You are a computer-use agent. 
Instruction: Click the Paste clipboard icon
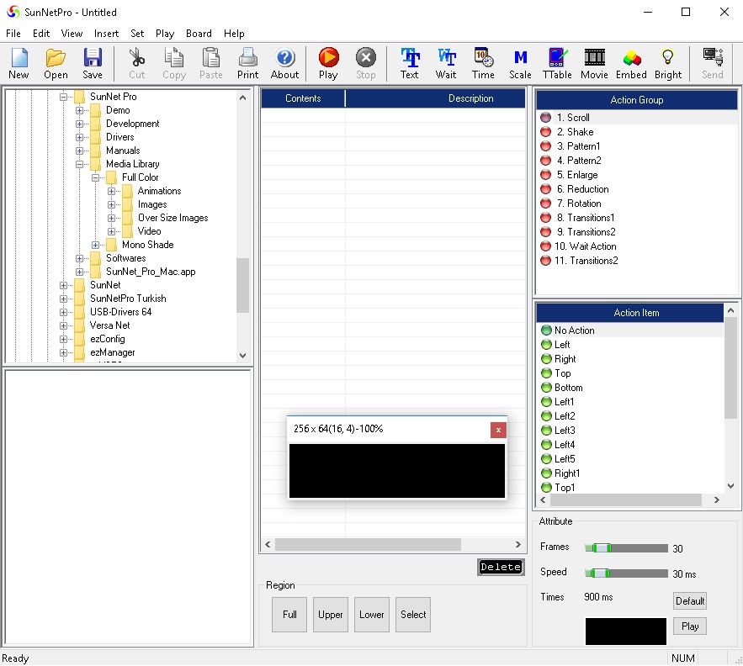tap(211, 63)
